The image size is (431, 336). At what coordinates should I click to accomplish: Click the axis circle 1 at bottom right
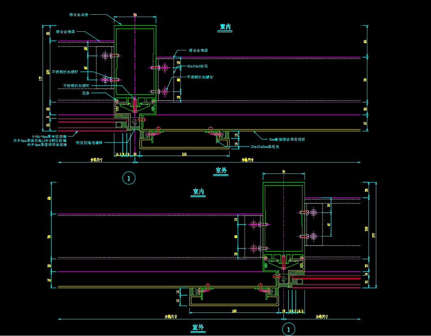pyautogui.click(x=288, y=329)
